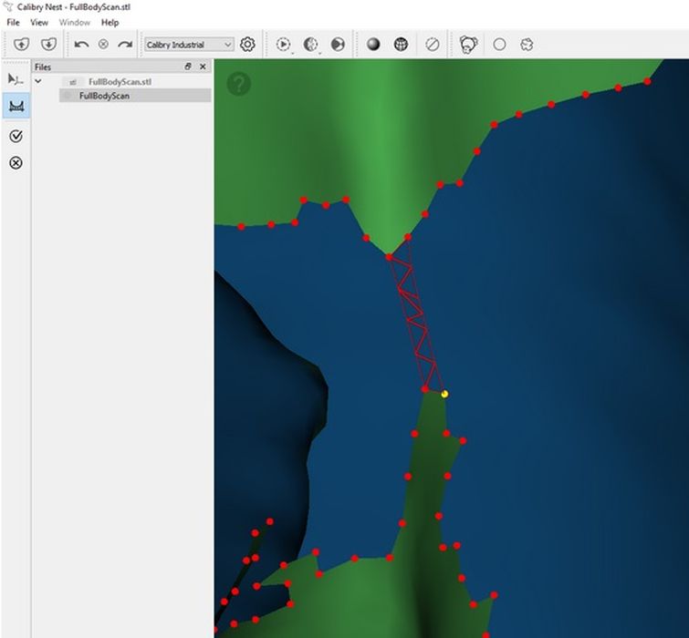
Task: Click the wireframe globe view icon
Action: [x=401, y=44]
